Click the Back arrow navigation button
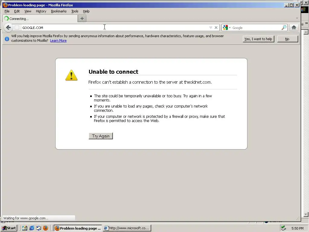The width and height of the screenshot is (309, 232). (8, 27)
